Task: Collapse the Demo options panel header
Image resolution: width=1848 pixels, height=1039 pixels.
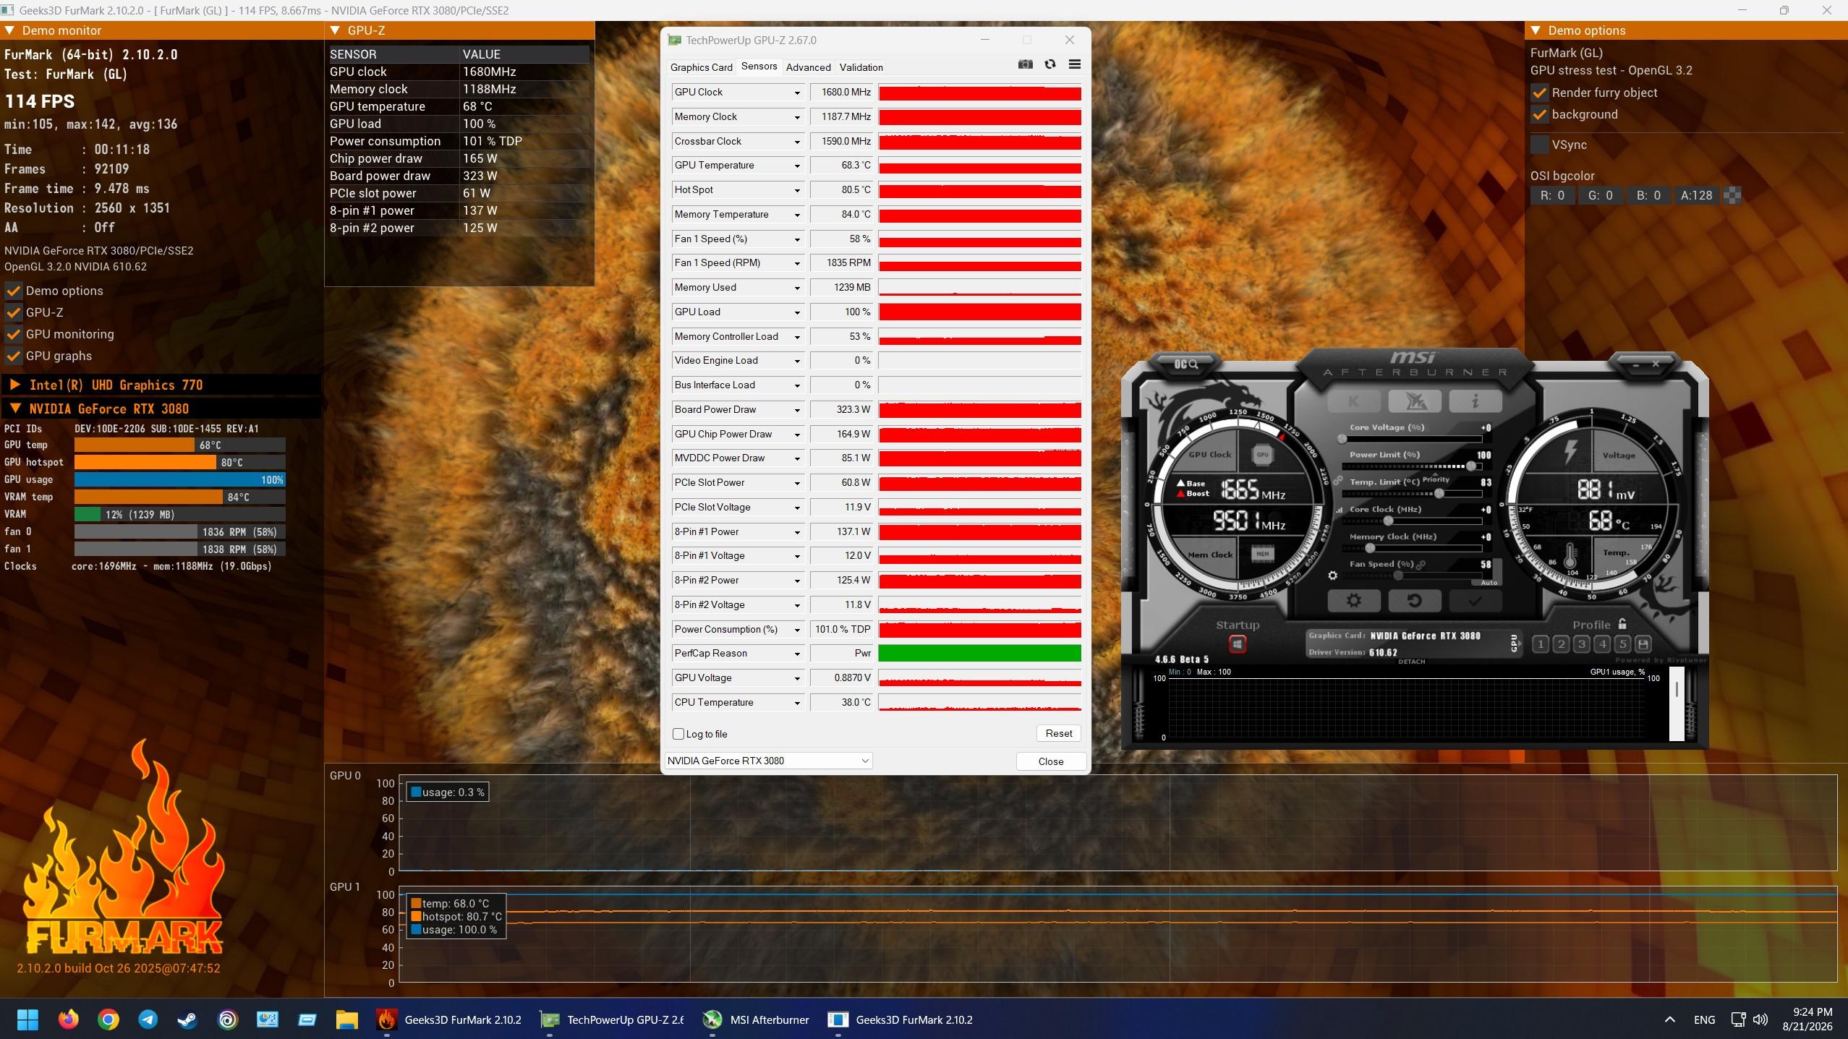Action: [x=1536, y=30]
